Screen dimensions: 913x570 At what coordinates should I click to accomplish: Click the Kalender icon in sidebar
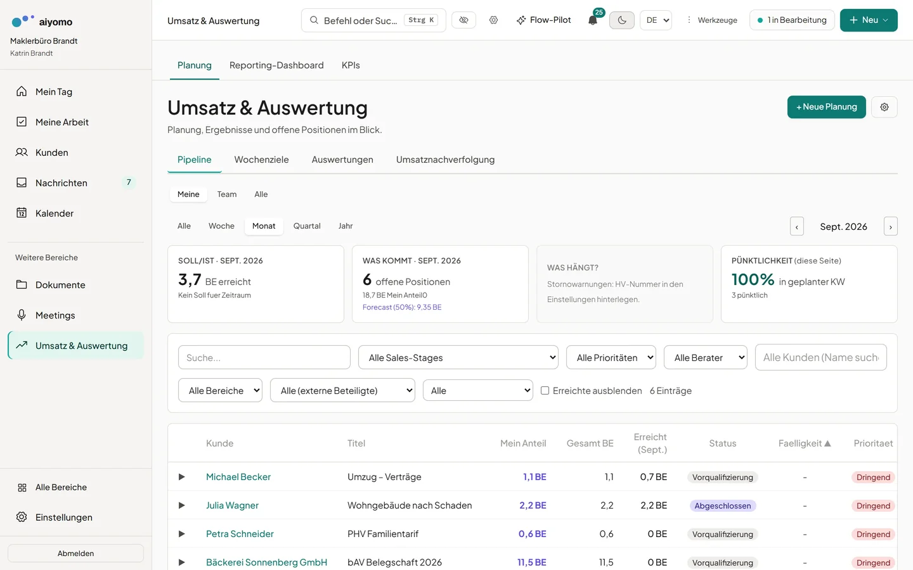pos(22,213)
